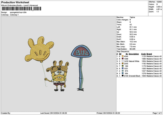Click the Max Jump value "7.0 mm"
The height and width of the screenshot is (115, 163).
point(133,47)
